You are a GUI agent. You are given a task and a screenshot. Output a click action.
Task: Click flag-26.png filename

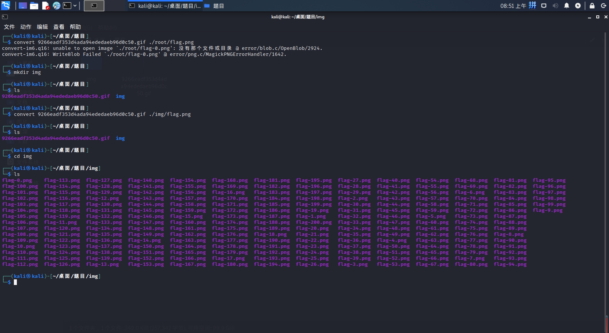[312, 264]
